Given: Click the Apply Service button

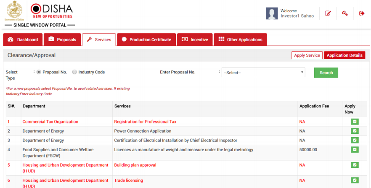Looking at the screenshot, I should (307, 55).
